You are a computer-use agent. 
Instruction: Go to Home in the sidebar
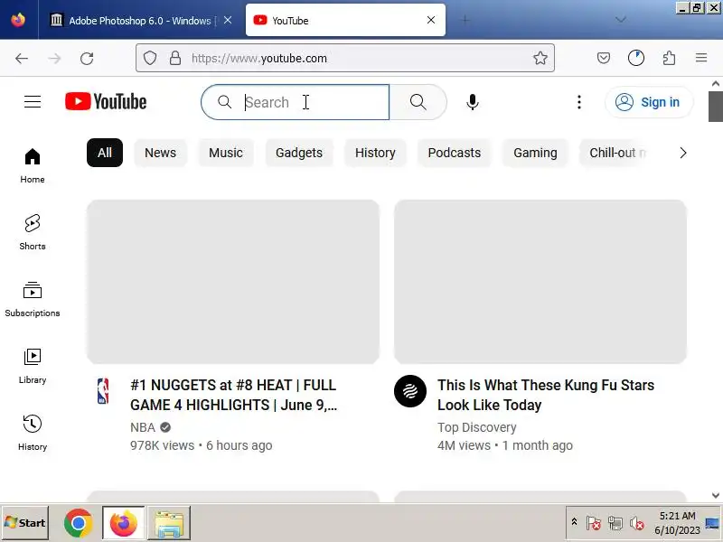coord(33,165)
